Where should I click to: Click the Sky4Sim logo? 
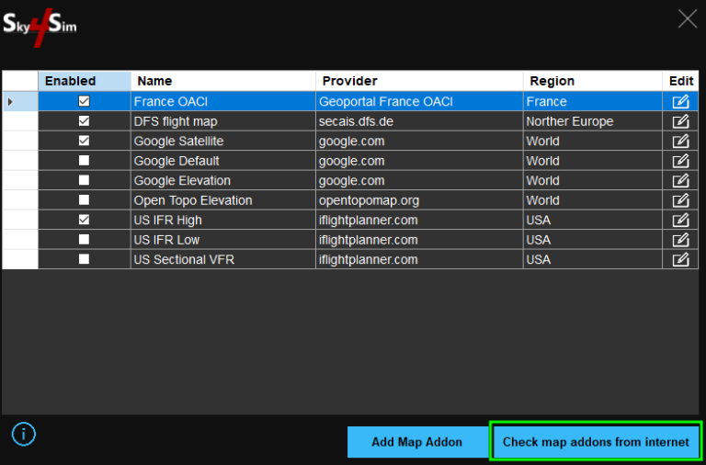click(x=40, y=27)
